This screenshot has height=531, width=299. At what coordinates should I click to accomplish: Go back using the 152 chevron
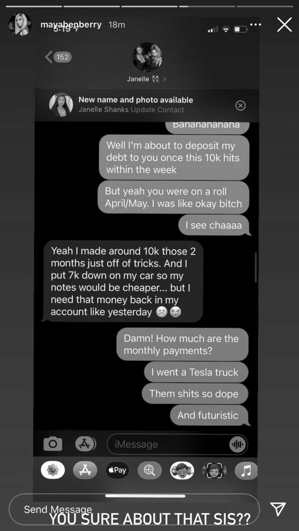pos(58,57)
